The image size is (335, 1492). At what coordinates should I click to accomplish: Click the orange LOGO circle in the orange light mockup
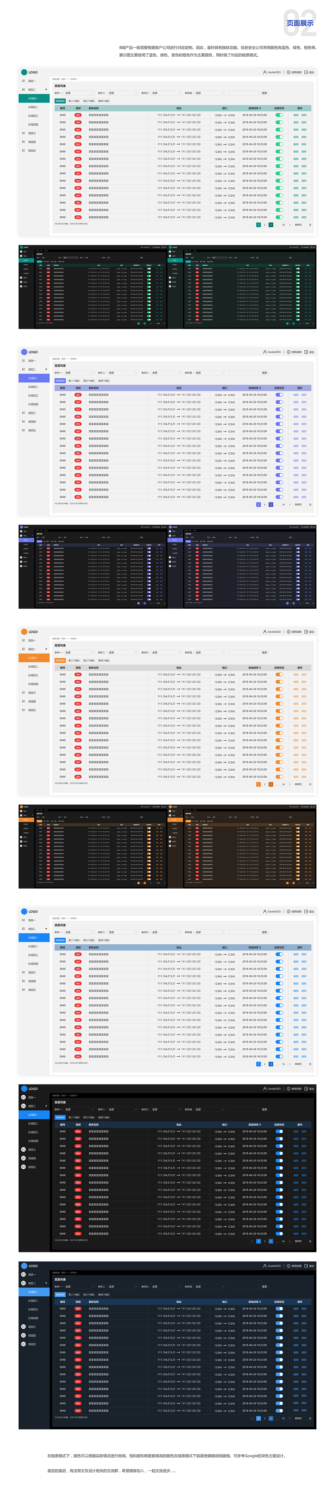pos(24,632)
